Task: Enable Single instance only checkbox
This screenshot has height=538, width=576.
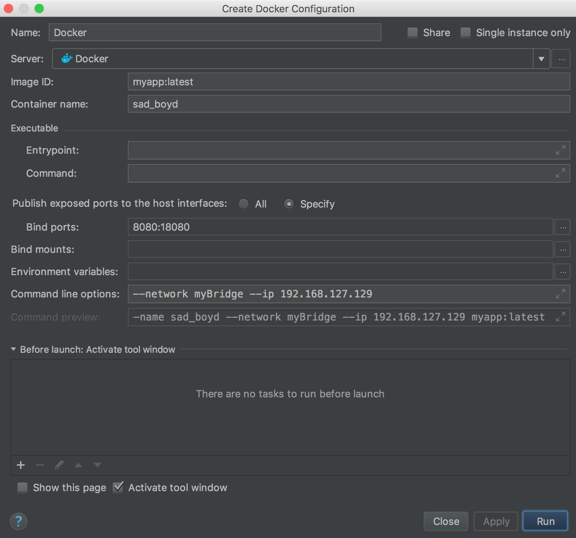Action: tap(466, 32)
